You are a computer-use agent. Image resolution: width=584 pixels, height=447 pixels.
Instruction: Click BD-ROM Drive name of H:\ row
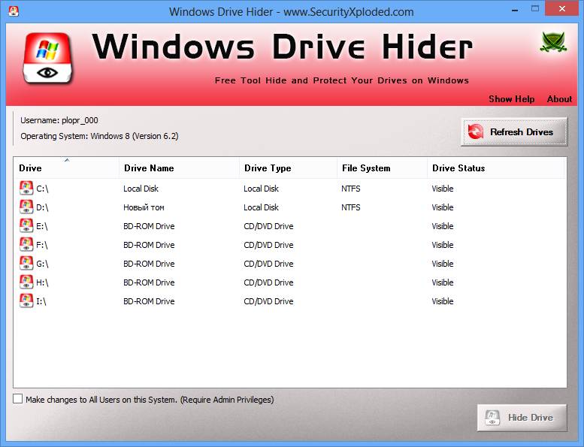point(149,282)
